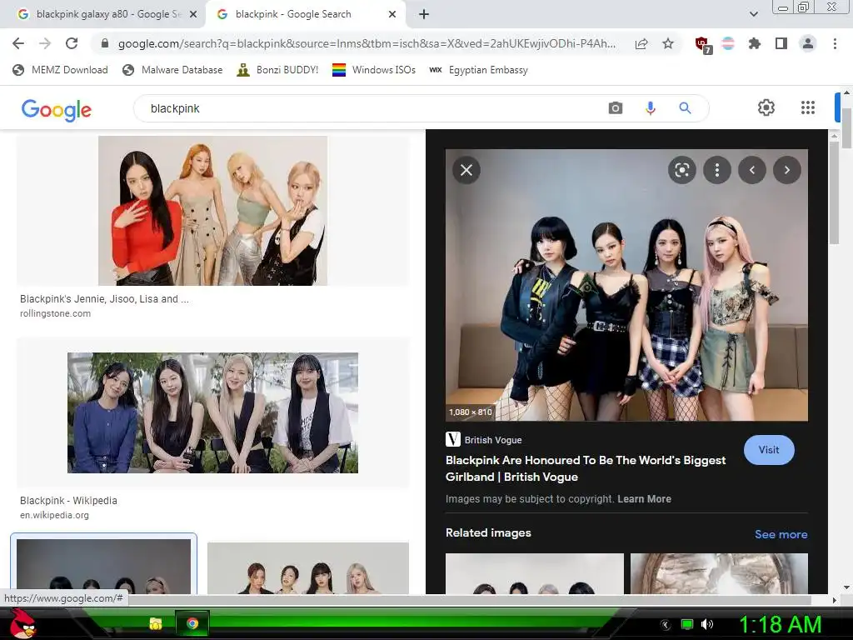This screenshot has width=853, height=640.
Task: Click the horizontal scrollbar right arrow
Action: [x=834, y=600]
